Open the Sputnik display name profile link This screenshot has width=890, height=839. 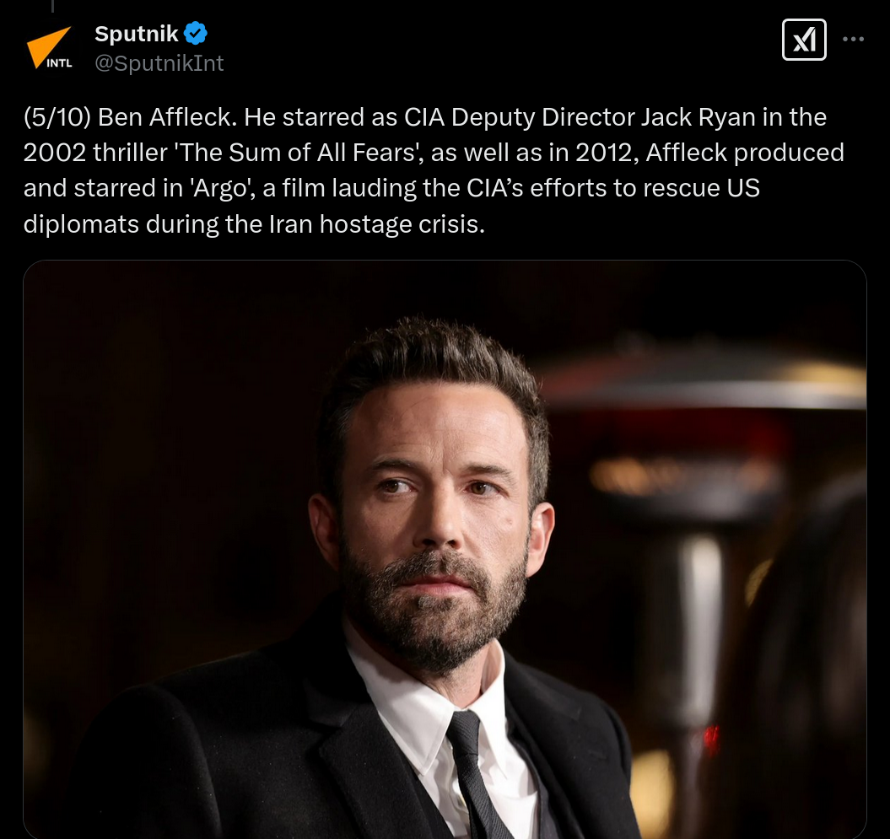point(136,34)
